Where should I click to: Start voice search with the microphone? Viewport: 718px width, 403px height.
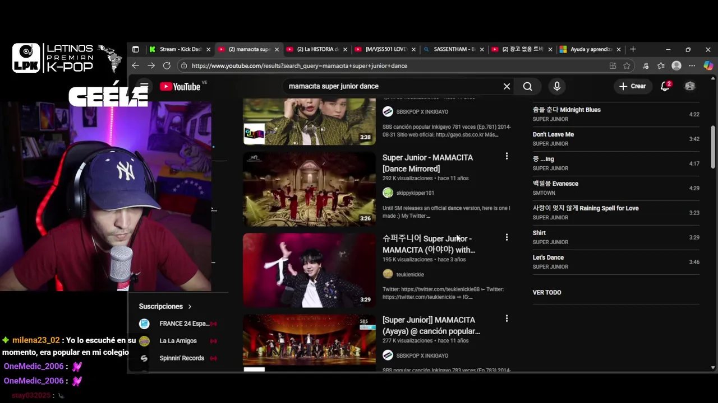point(556,86)
